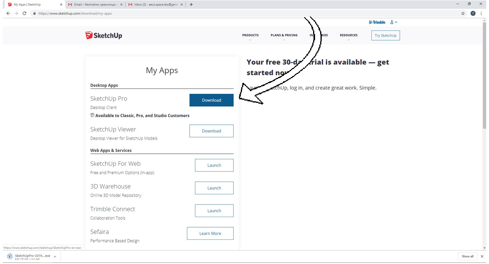This screenshot has width=489, height=264.
Task: Open the Chrome three-dot menu
Action: pyautogui.click(x=481, y=13)
